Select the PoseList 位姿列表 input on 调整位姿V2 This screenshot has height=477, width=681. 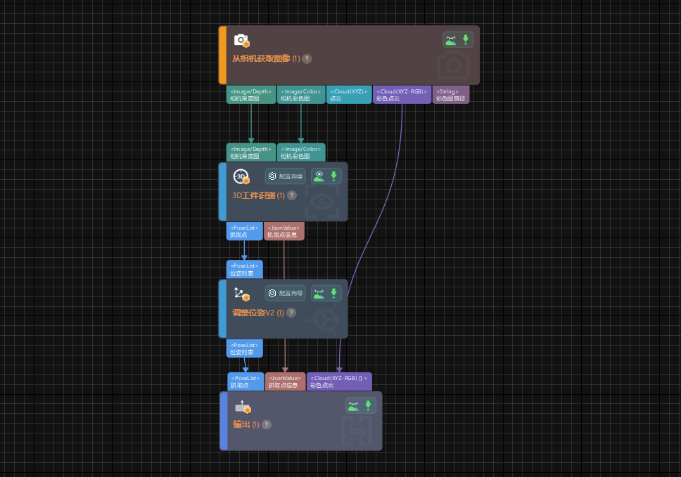tap(243, 268)
